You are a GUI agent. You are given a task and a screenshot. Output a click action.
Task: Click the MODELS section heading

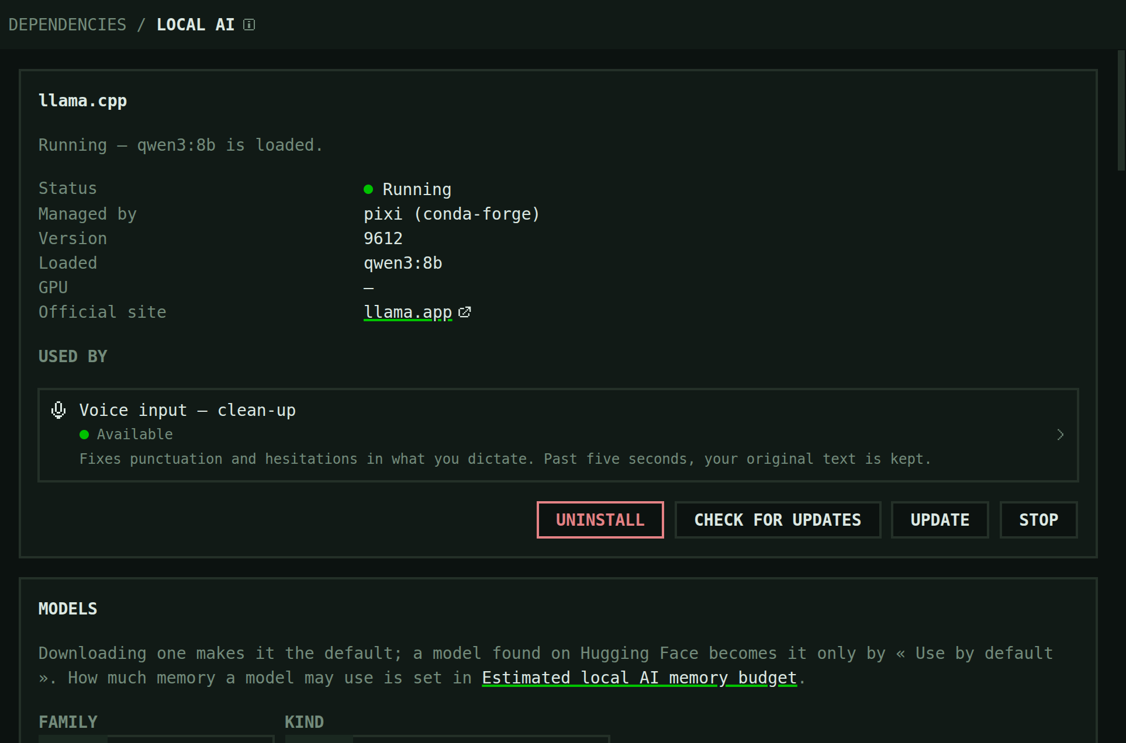(x=68, y=609)
